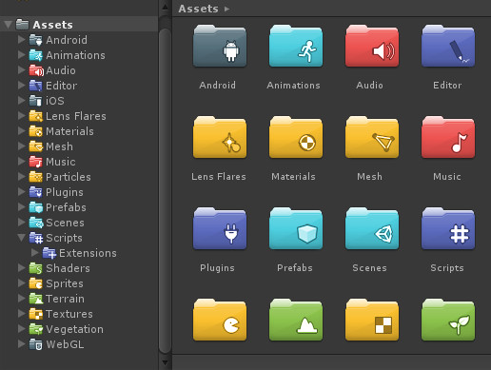This screenshot has width=491, height=370.
Task: Select Scenes row in the folder tree
Action: [x=79, y=223]
